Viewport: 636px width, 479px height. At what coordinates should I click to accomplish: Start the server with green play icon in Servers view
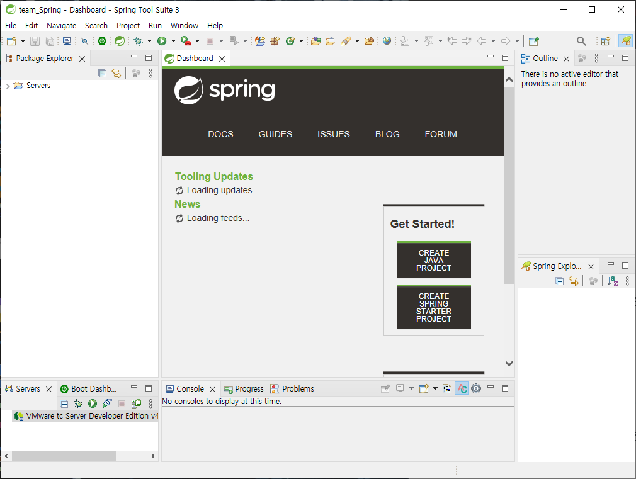[93, 403]
